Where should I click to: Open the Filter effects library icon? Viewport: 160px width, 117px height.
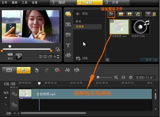click(68, 55)
